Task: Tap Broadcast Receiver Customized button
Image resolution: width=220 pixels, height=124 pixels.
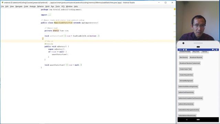Action: click(190, 63)
